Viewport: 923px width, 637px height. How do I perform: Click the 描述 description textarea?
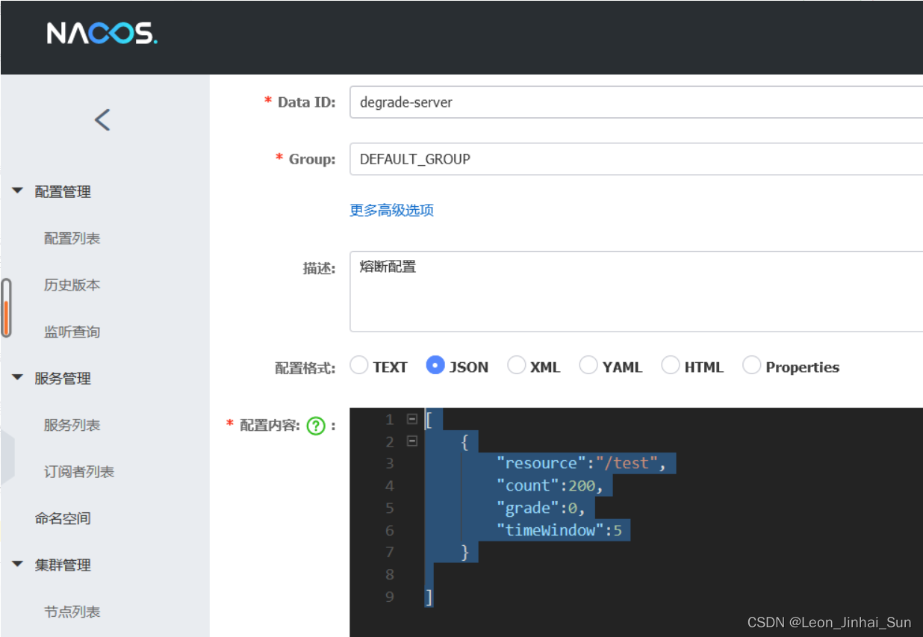(x=636, y=291)
